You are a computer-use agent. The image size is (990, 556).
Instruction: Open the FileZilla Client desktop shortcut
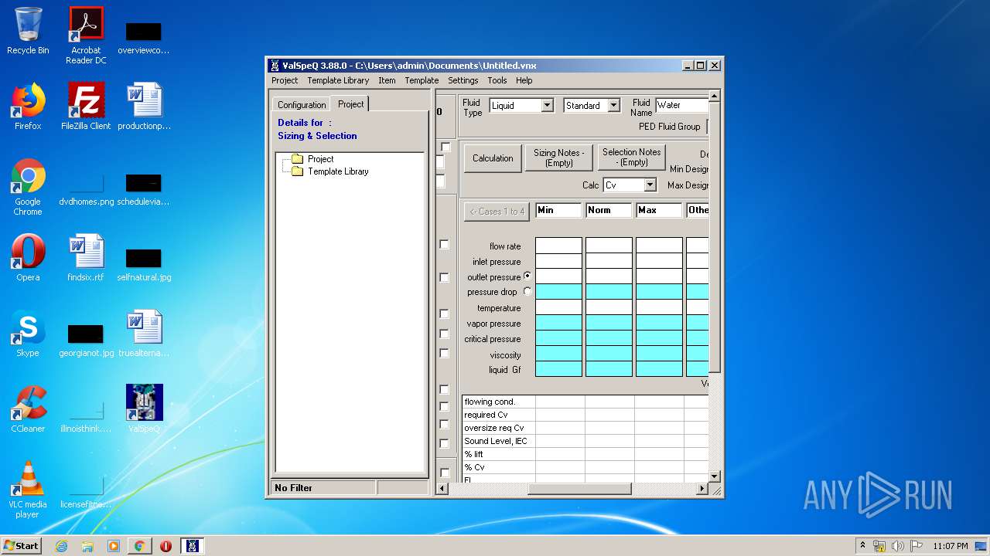86,107
